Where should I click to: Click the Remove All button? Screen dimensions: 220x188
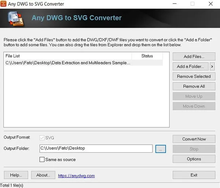pos(194,86)
